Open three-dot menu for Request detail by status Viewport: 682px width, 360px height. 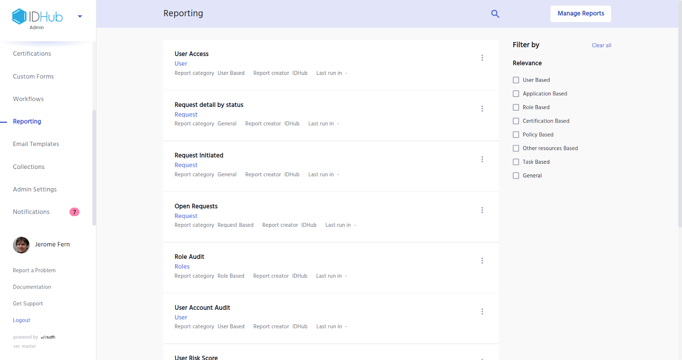[x=482, y=109]
